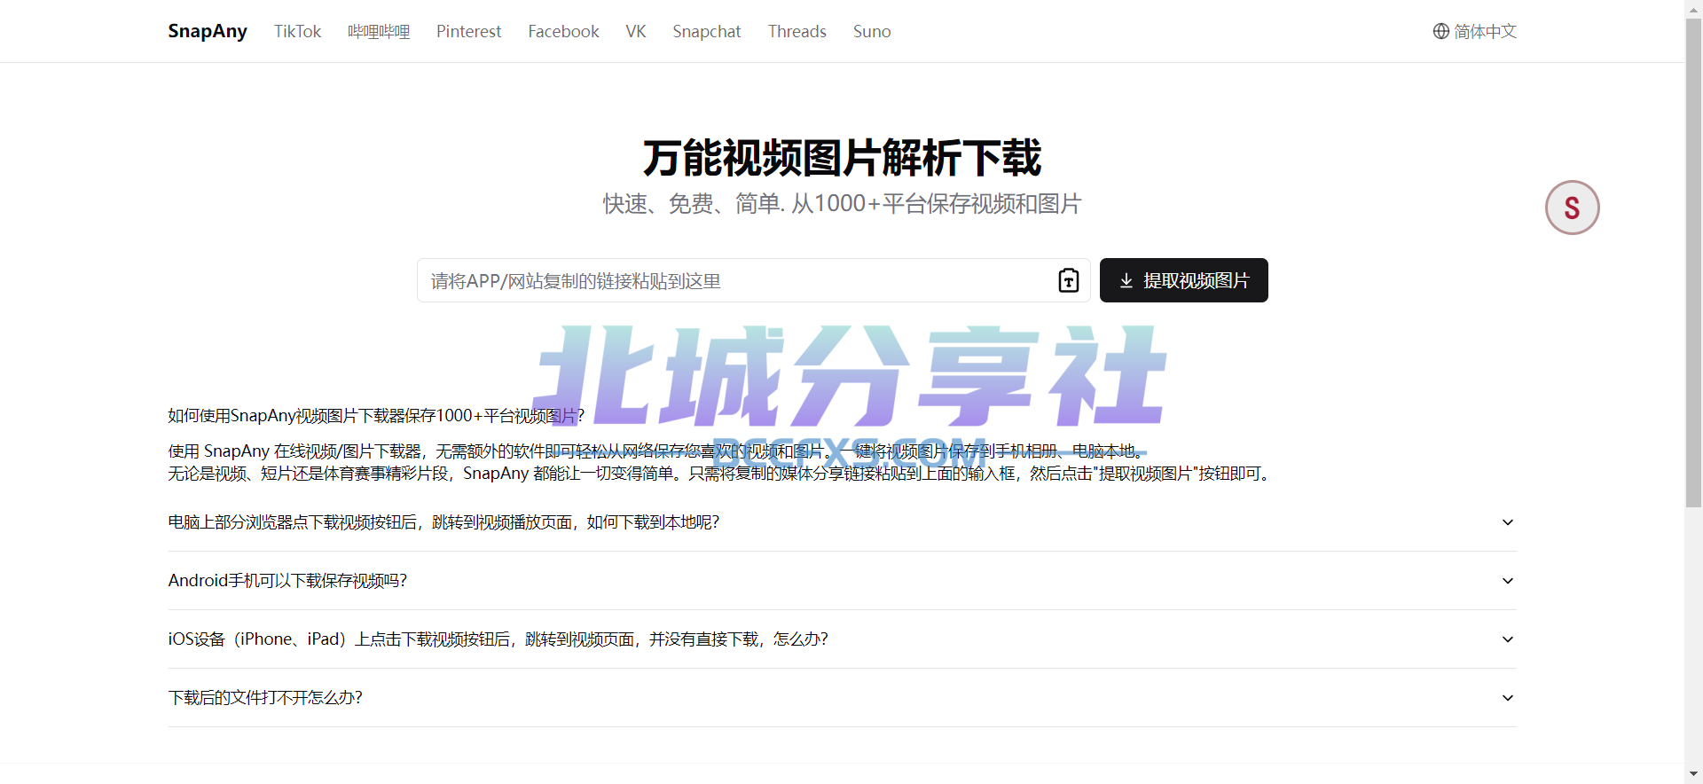Click the scrollbar down arrow

click(1694, 775)
